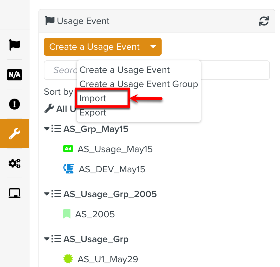Click the list icon beside AS_Usage_Grp_2005
The width and height of the screenshot is (280, 267).
[56, 194]
